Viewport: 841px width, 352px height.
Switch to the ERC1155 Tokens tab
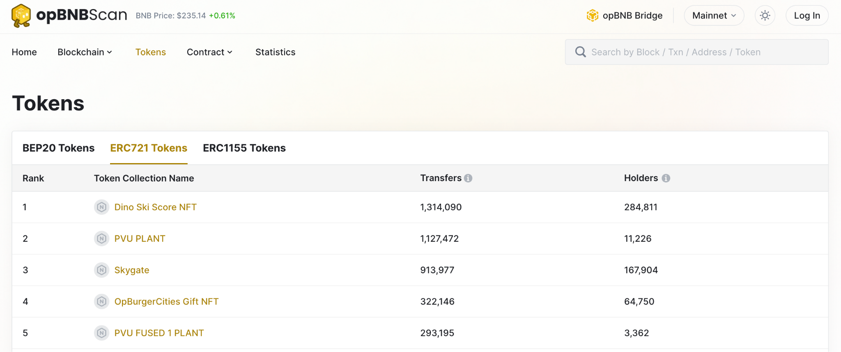point(244,148)
